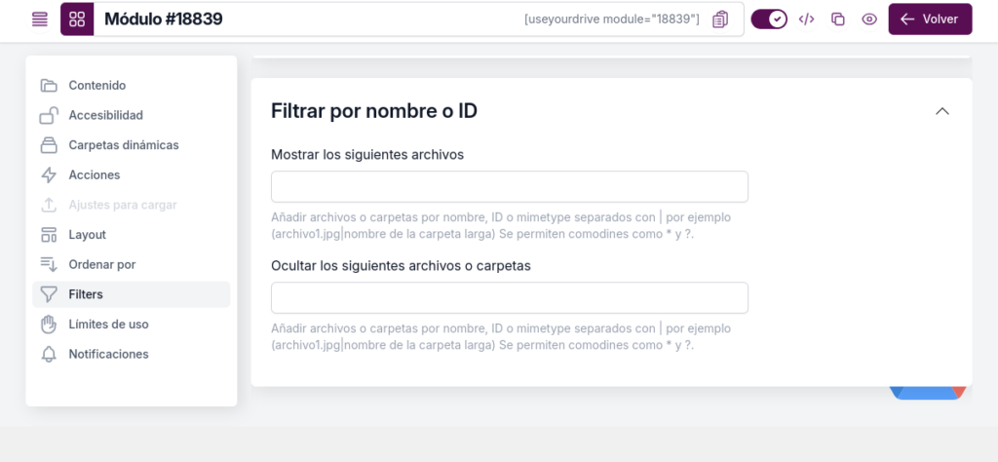Open Límites de uso settings
Viewport: 998px width, 462px height.
132,325
